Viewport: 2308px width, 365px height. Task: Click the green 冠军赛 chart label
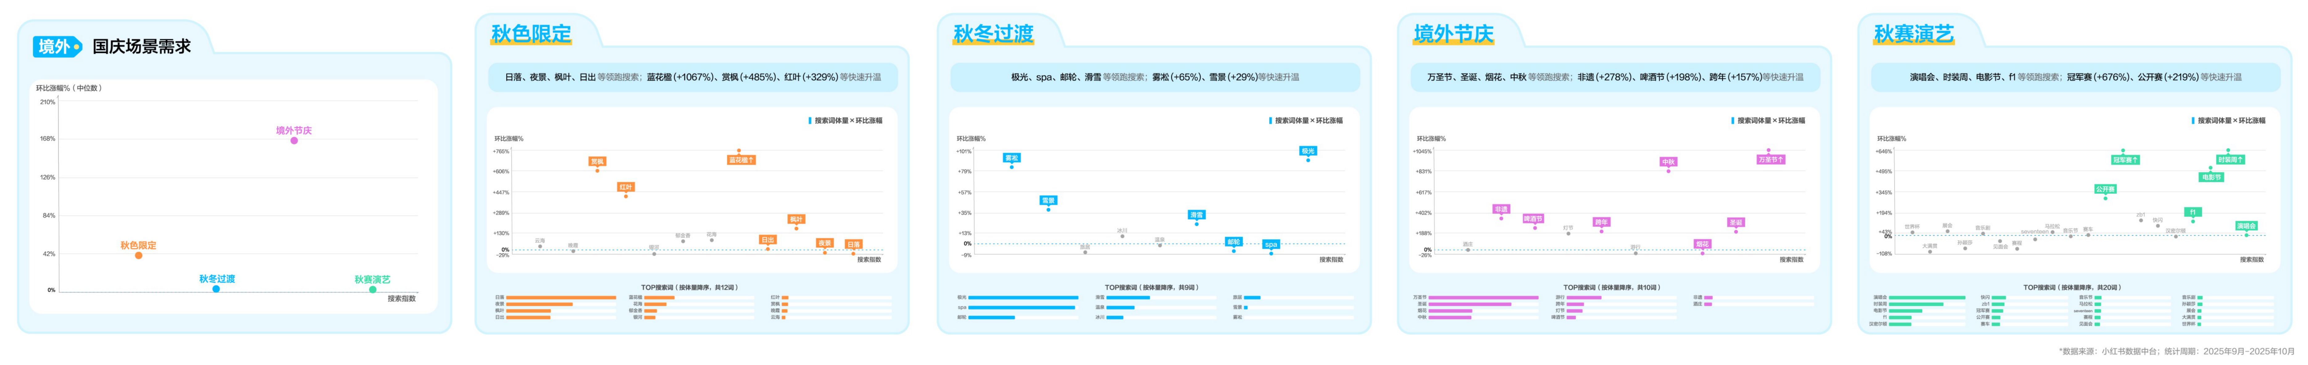(x=2125, y=159)
